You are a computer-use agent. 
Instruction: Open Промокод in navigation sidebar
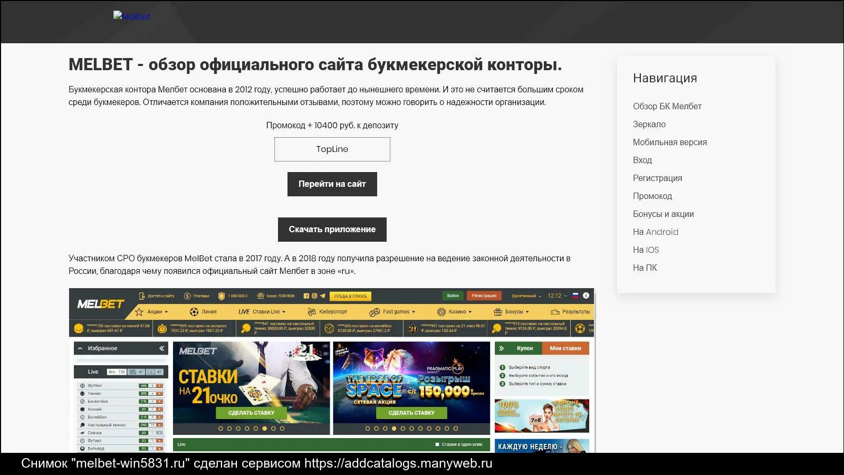653,196
